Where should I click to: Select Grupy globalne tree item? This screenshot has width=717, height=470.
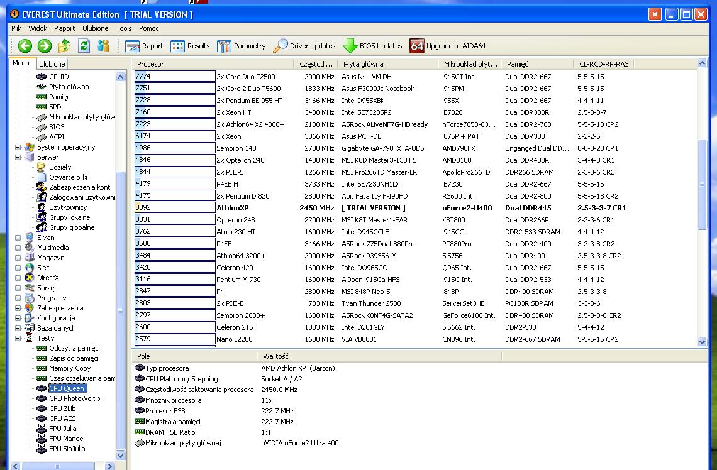(x=72, y=227)
